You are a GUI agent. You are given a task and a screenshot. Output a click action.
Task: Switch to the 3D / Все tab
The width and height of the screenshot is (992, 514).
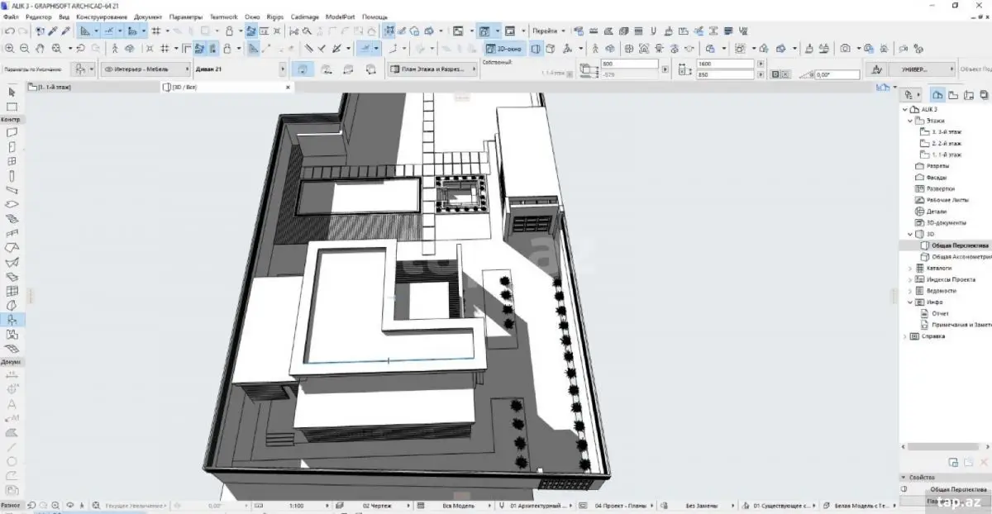(226, 87)
